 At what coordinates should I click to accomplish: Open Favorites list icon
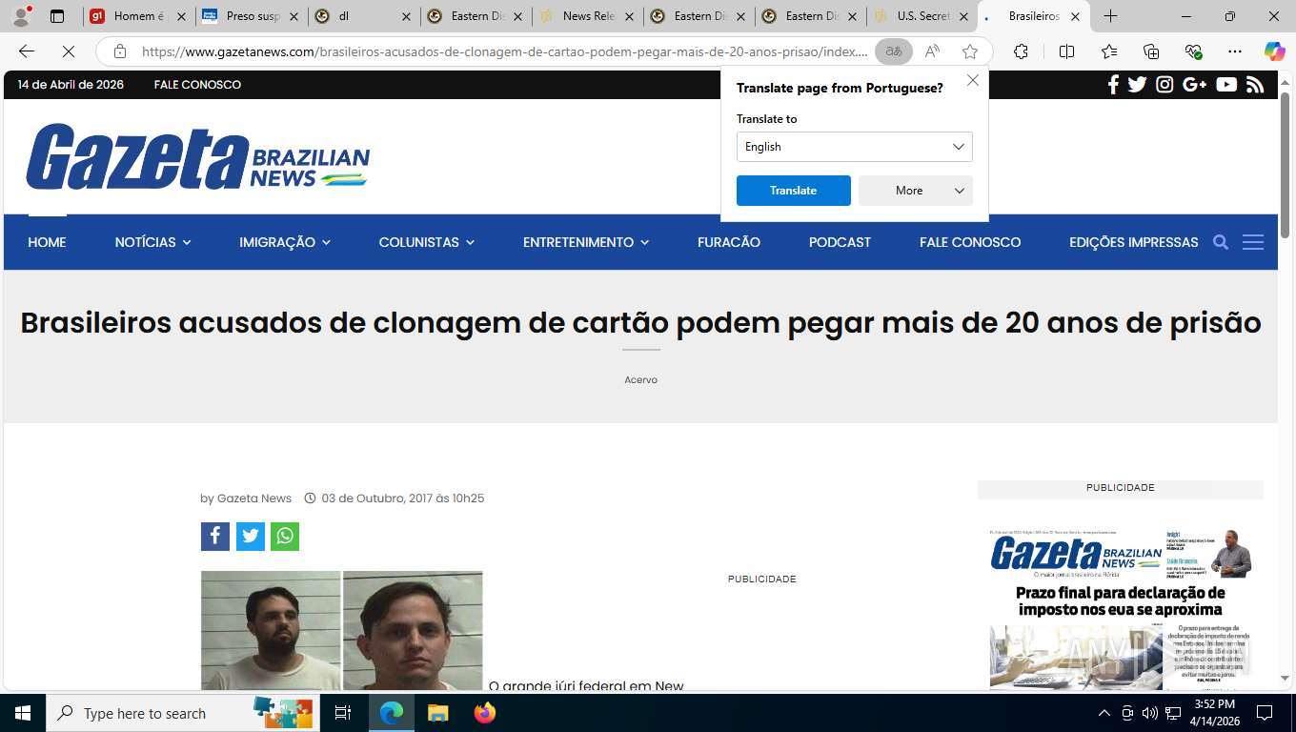click(x=1109, y=51)
